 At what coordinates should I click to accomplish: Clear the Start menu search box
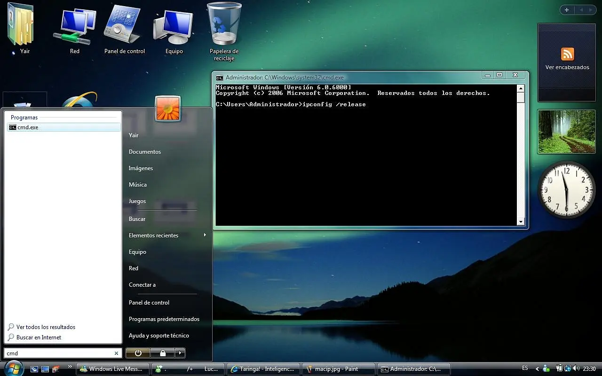click(x=116, y=353)
